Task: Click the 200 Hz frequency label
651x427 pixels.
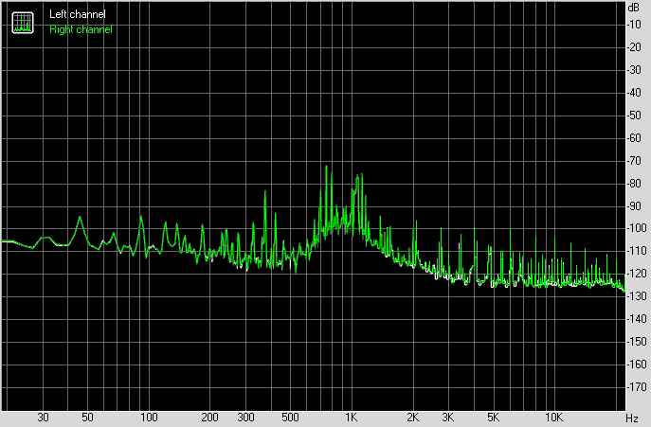Action: (x=209, y=417)
